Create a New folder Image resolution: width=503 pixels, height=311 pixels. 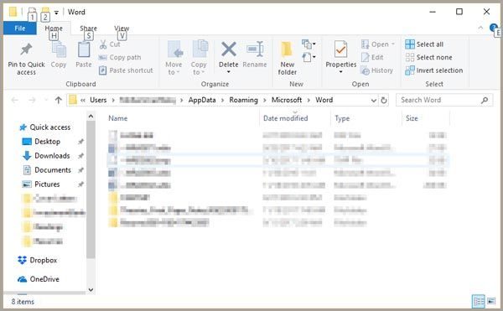tap(287, 58)
